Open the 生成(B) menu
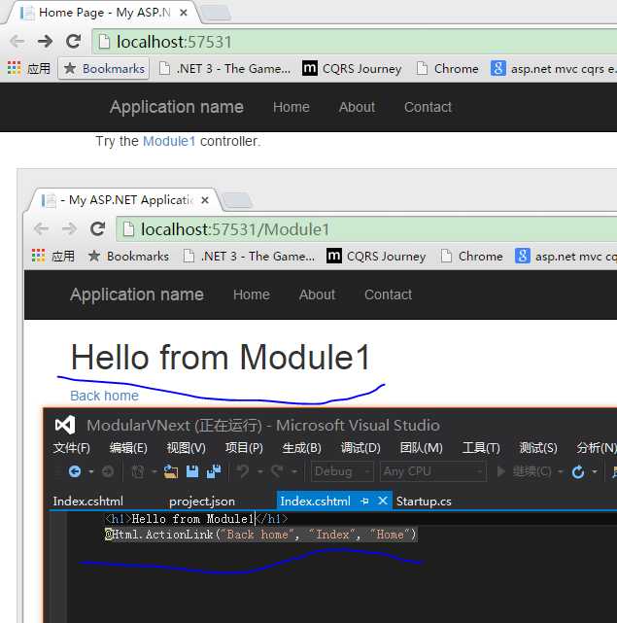617x623 pixels. pyautogui.click(x=301, y=448)
